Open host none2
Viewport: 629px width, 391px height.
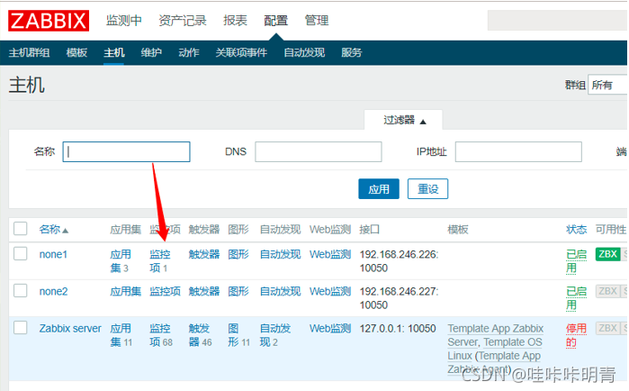[53, 291]
